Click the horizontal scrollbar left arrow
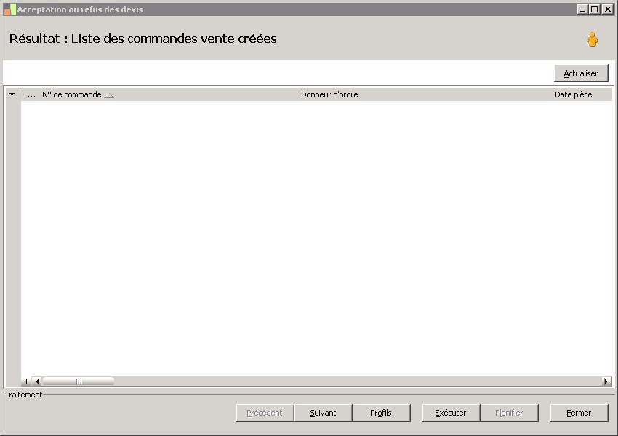This screenshot has height=436, width=618. point(37,381)
